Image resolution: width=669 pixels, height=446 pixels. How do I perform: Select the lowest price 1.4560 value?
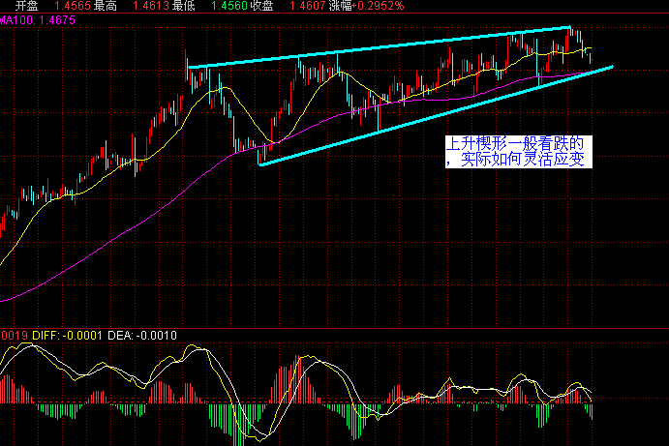(x=229, y=6)
